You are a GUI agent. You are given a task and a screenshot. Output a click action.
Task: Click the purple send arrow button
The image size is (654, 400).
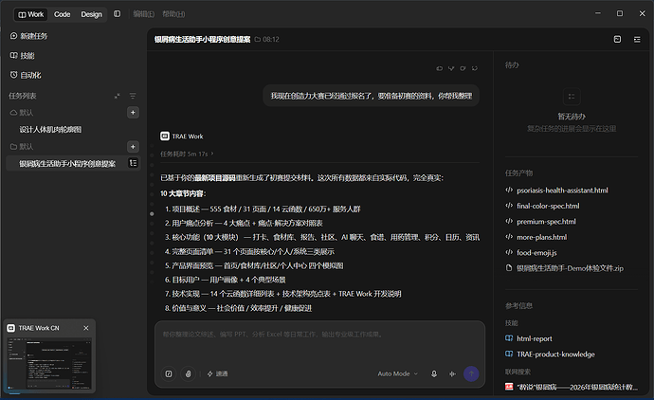tap(471, 373)
